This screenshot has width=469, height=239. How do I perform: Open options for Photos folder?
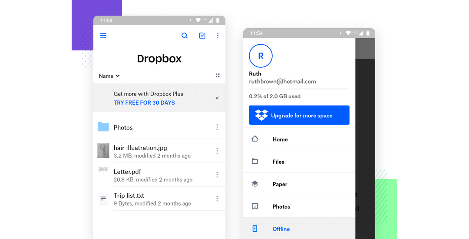click(x=217, y=127)
